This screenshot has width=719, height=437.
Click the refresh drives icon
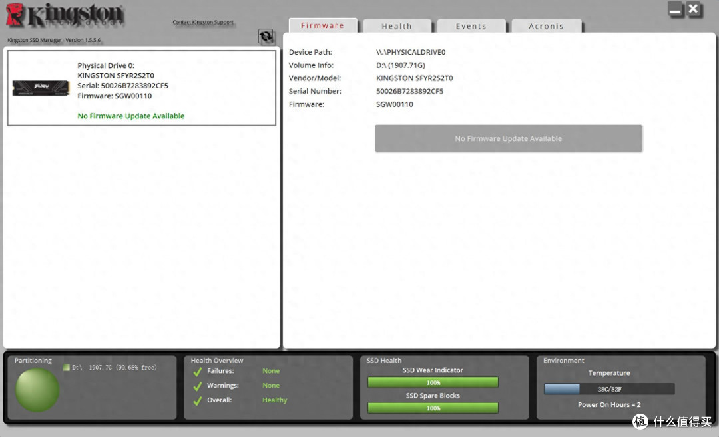(x=266, y=36)
